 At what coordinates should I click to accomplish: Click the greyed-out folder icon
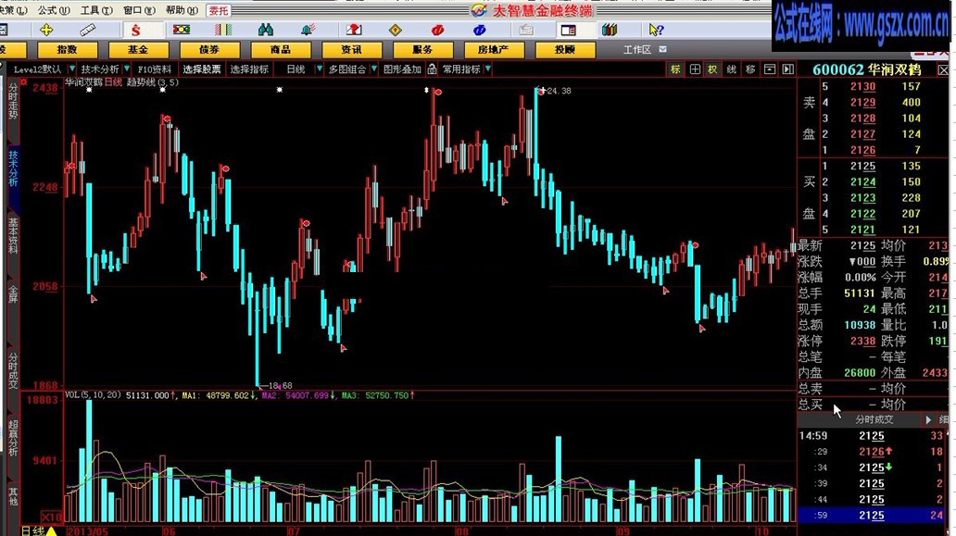pos(526,30)
